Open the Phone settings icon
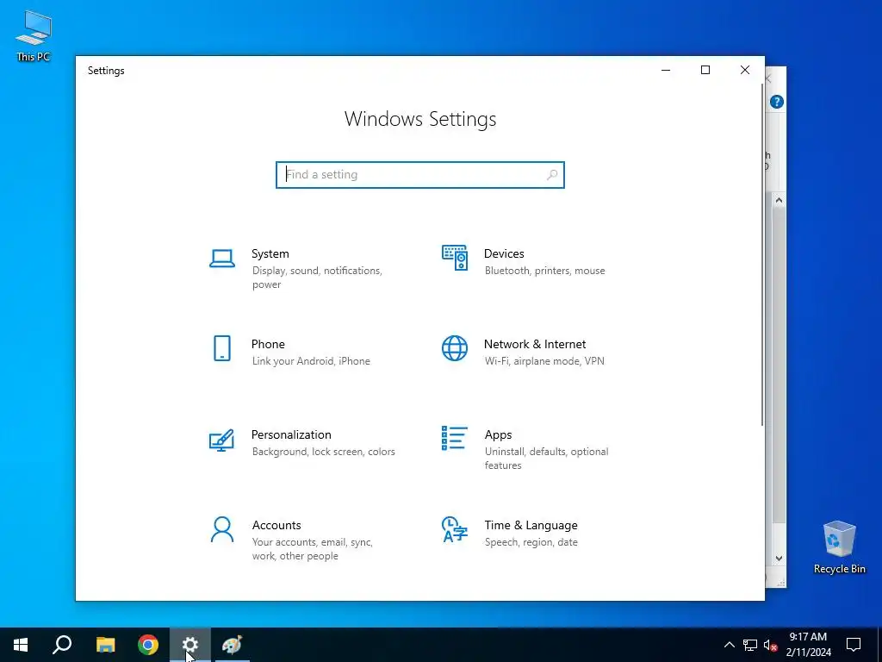This screenshot has width=882, height=662. point(222,348)
